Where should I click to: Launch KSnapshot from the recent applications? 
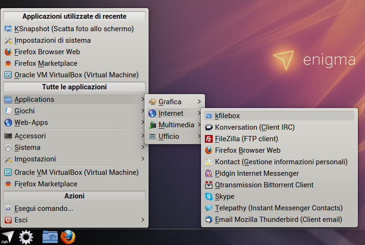pyautogui.click(x=74, y=29)
